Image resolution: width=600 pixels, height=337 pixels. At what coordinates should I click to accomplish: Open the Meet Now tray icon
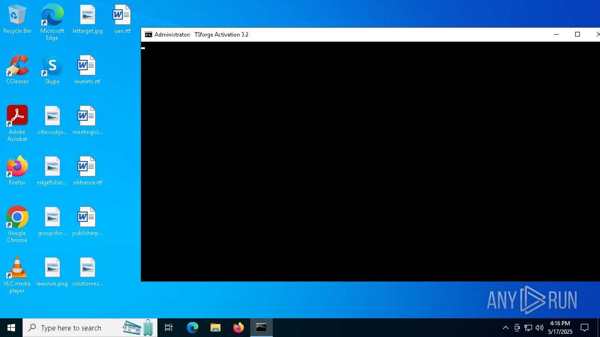click(517, 328)
